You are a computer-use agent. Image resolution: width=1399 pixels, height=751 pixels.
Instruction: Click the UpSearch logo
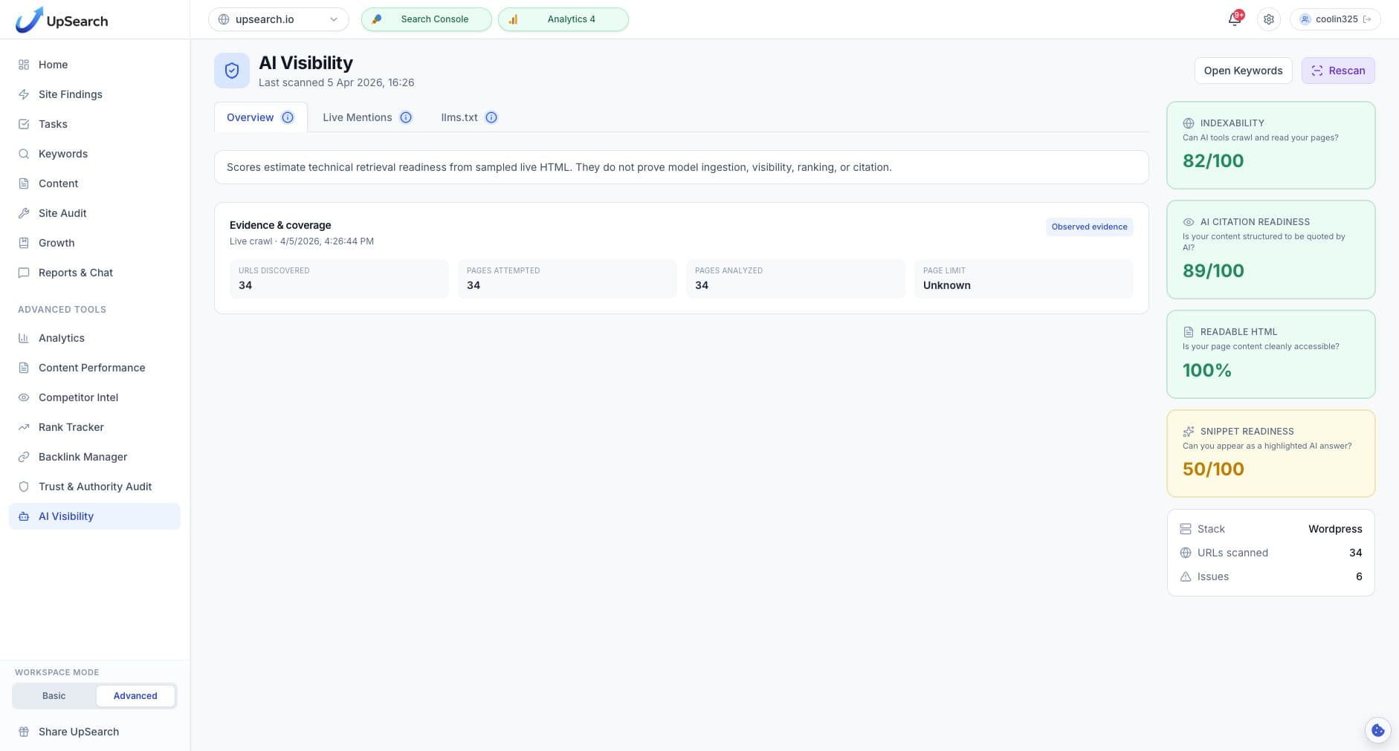62,19
